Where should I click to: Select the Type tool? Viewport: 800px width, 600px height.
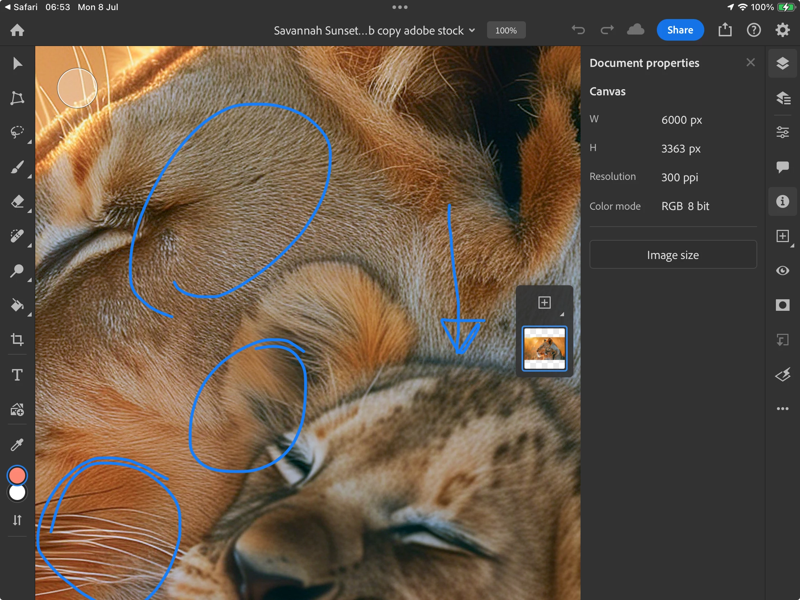(17, 375)
